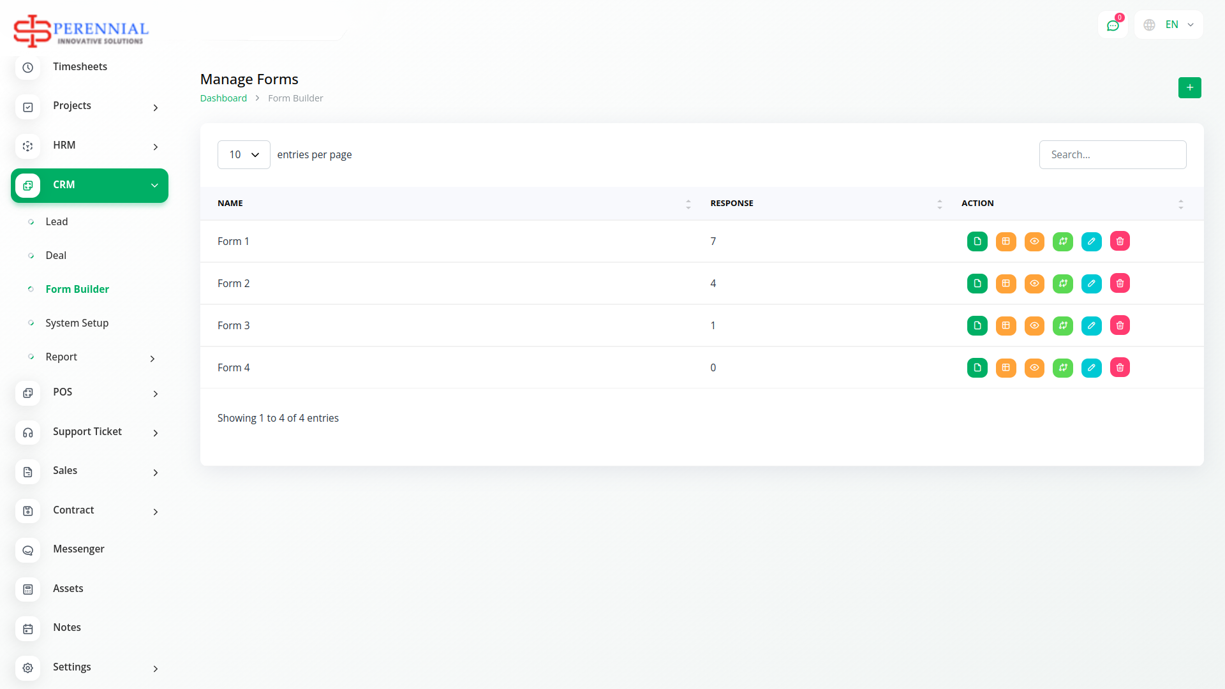
Task: Click the trash icon in the Form 3 row
Action: pos(1120,325)
